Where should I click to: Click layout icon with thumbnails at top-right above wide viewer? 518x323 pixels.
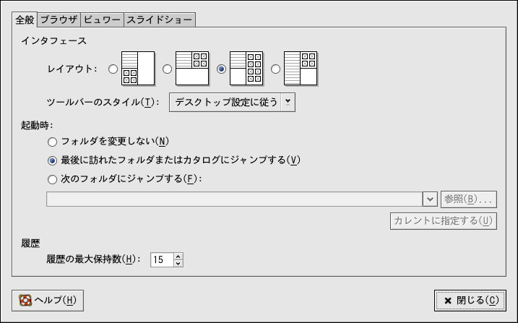click(x=193, y=69)
